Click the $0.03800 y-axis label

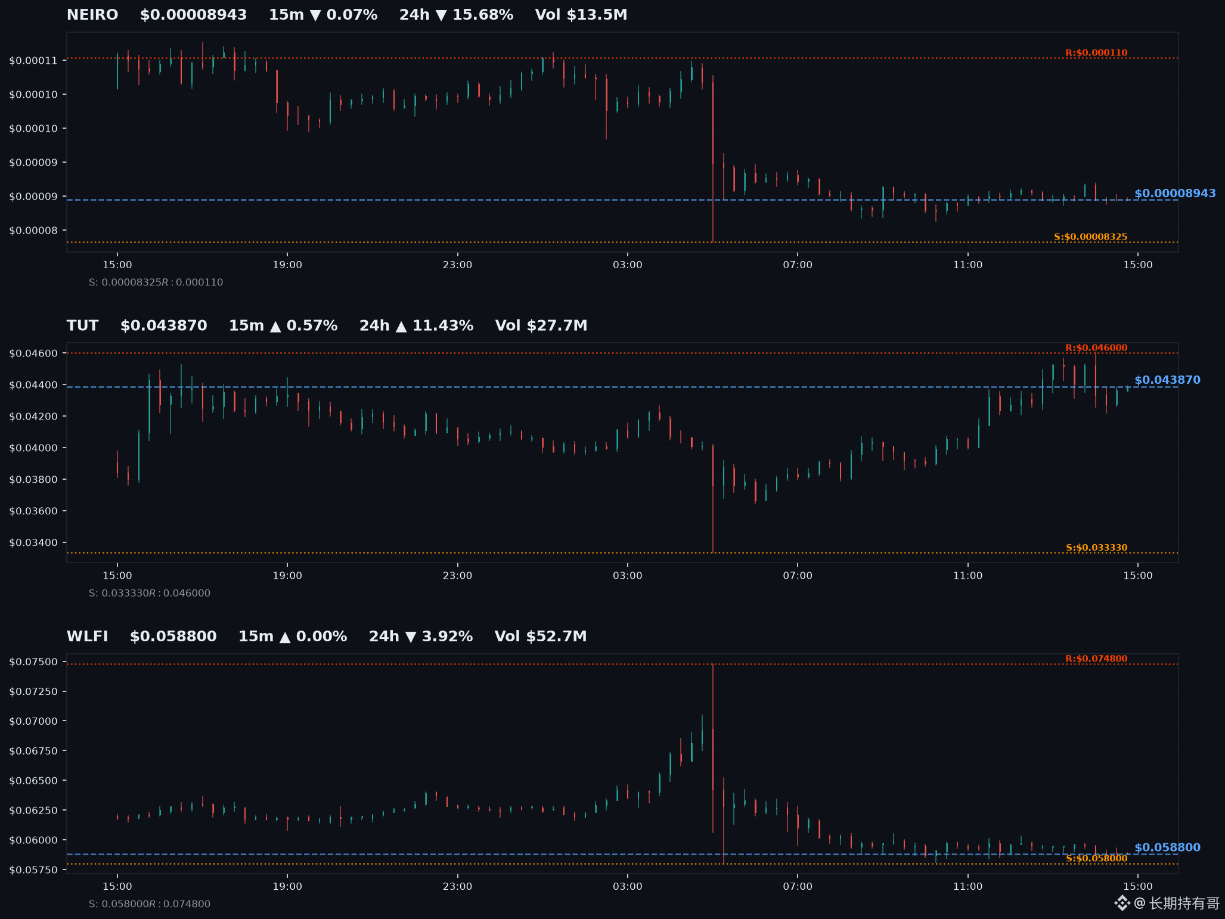(33, 480)
